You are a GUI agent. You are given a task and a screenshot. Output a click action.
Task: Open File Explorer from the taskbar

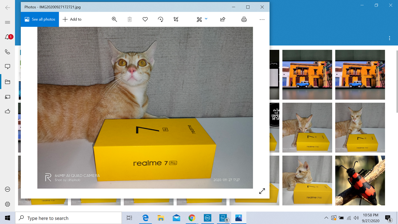point(161,218)
